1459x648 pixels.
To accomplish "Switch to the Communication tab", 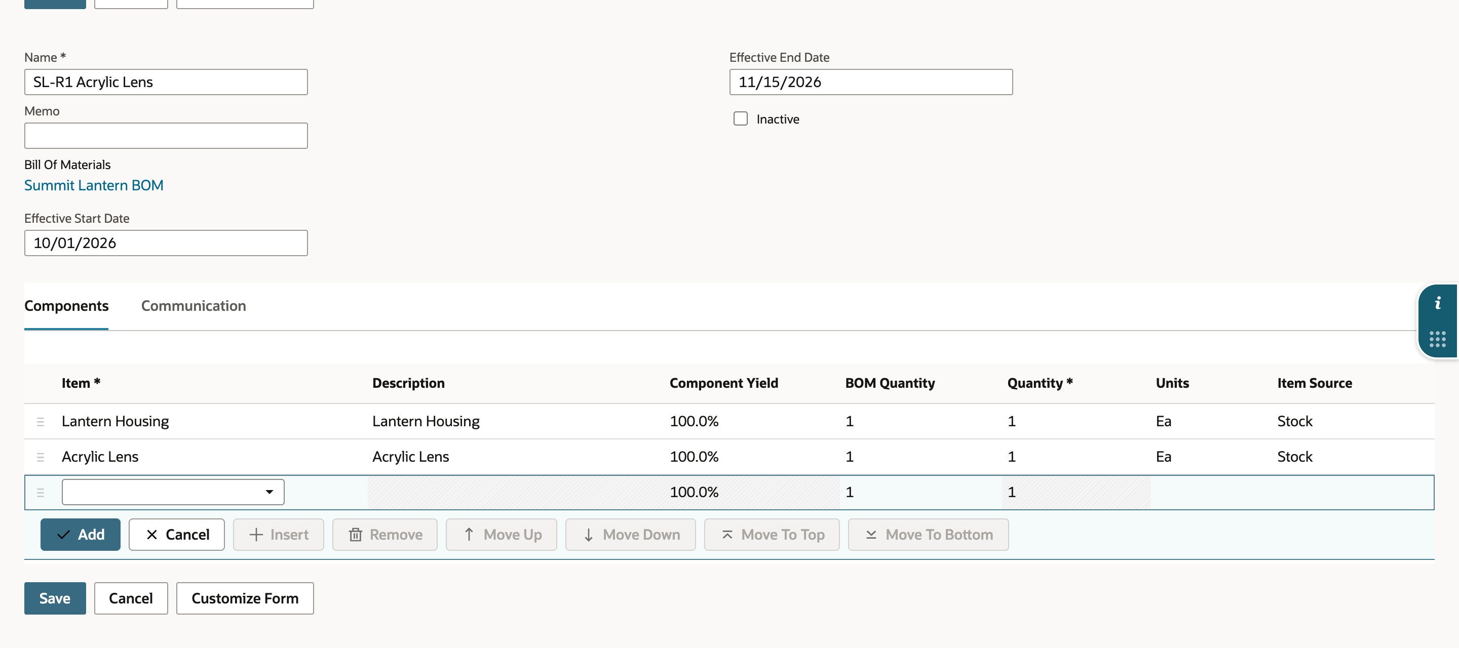I will (193, 306).
